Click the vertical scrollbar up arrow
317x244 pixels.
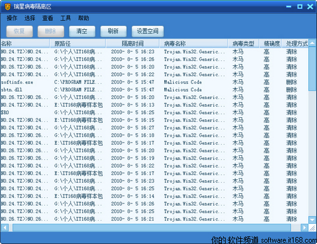point(312,43)
